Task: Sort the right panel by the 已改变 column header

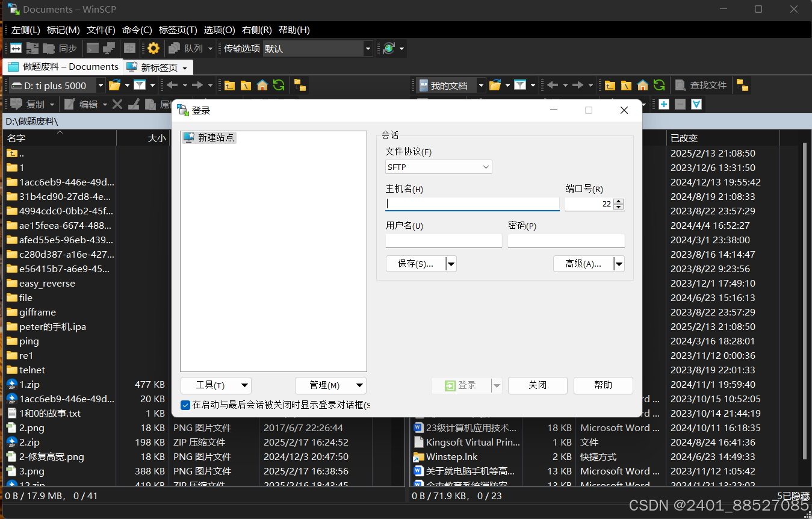Action: pos(722,138)
